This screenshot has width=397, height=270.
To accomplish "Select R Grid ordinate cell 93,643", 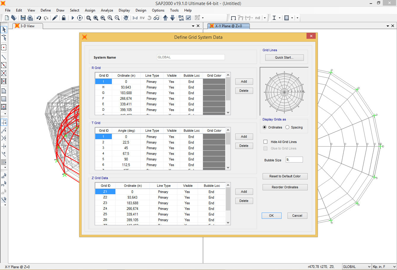I will tap(126, 87).
